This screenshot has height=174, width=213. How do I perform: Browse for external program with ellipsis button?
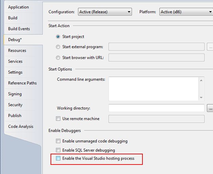tap(210, 47)
